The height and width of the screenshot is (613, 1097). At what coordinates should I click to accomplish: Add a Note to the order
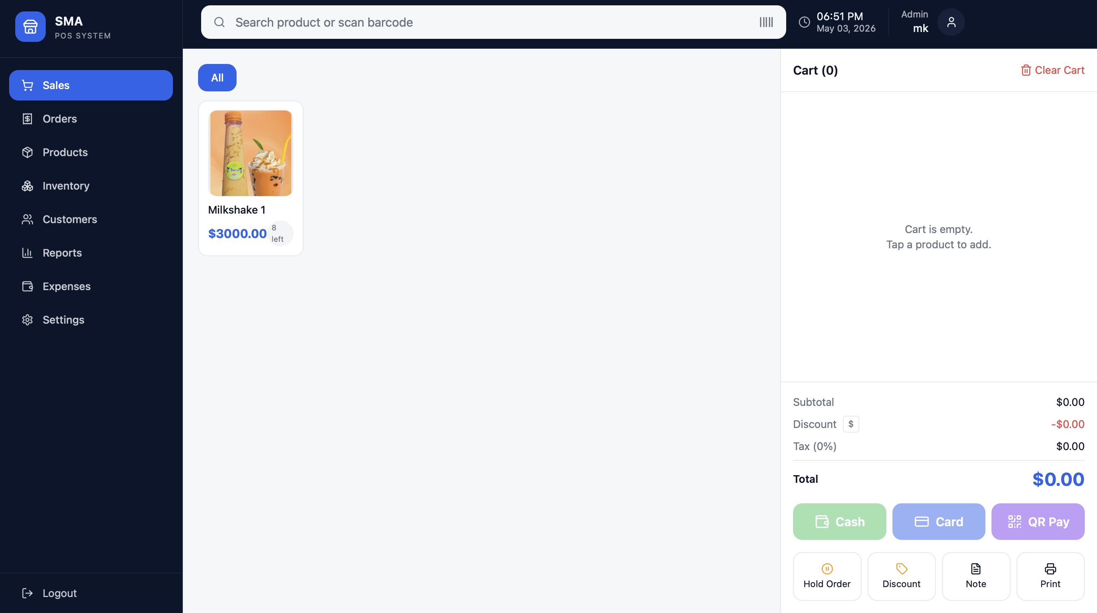click(x=976, y=576)
